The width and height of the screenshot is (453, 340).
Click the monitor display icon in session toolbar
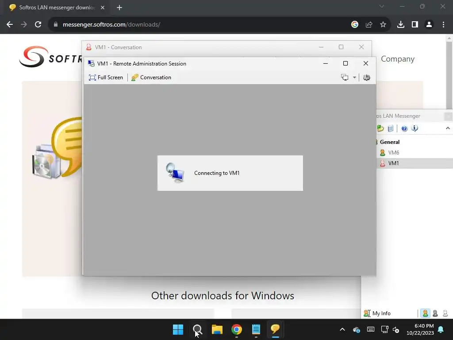point(344,77)
